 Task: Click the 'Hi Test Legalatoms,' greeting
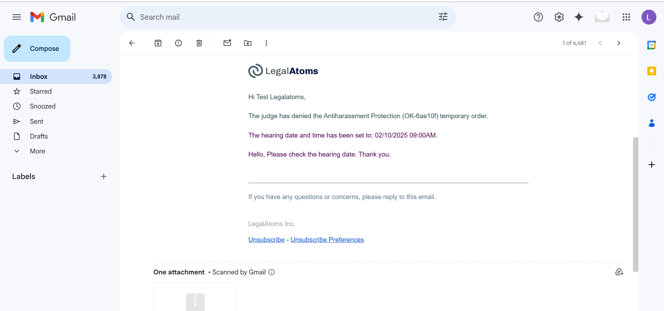[277, 97]
